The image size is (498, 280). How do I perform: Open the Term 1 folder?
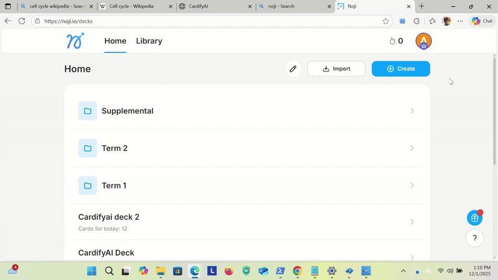(247, 185)
